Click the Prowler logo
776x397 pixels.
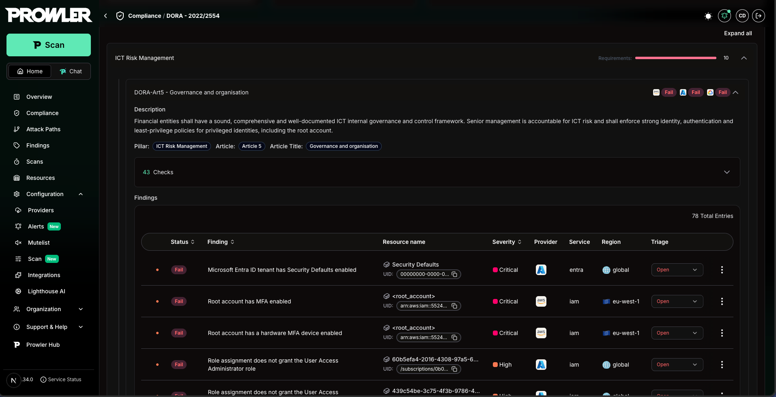pyautogui.click(x=49, y=15)
